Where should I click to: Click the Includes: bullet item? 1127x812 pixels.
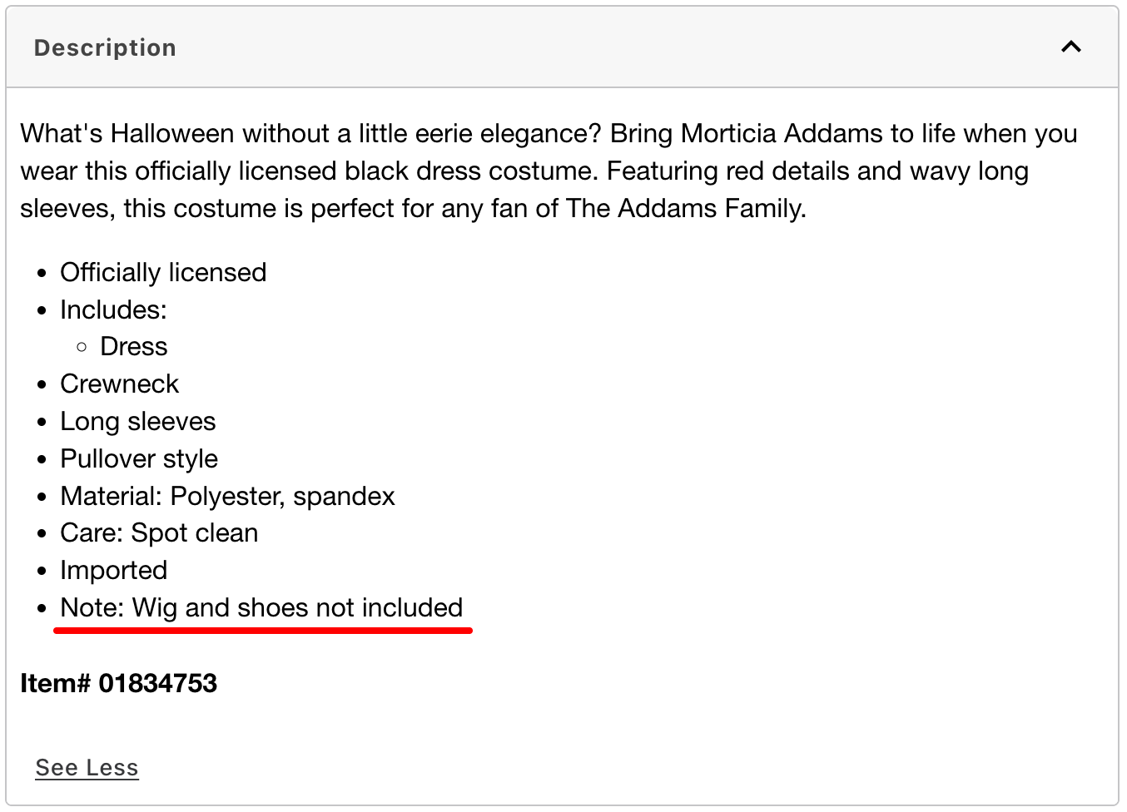(113, 309)
